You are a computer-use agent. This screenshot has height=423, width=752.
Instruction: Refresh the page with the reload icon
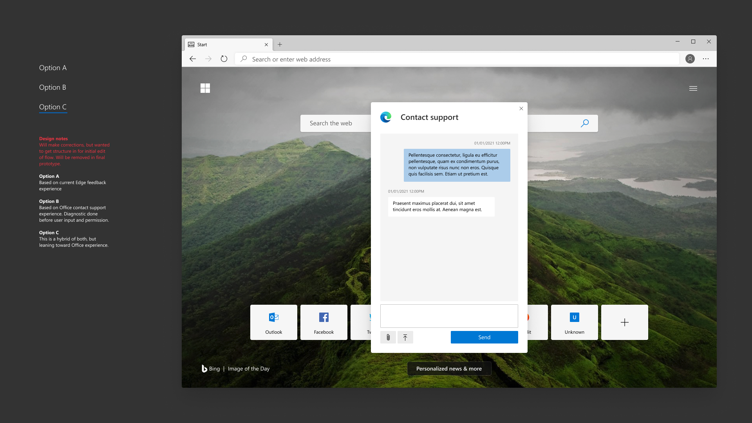coord(224,59)
